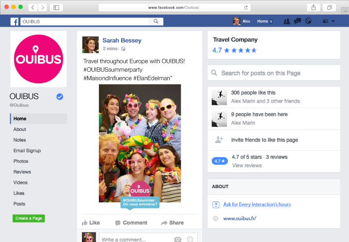
Task: Click Safari forward navigation arrow
Action: click(42, 8)
